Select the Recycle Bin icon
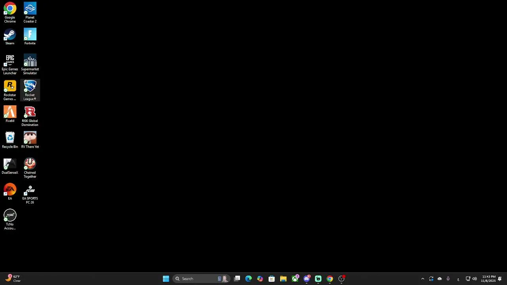The image size is (507, 285). 10,140
